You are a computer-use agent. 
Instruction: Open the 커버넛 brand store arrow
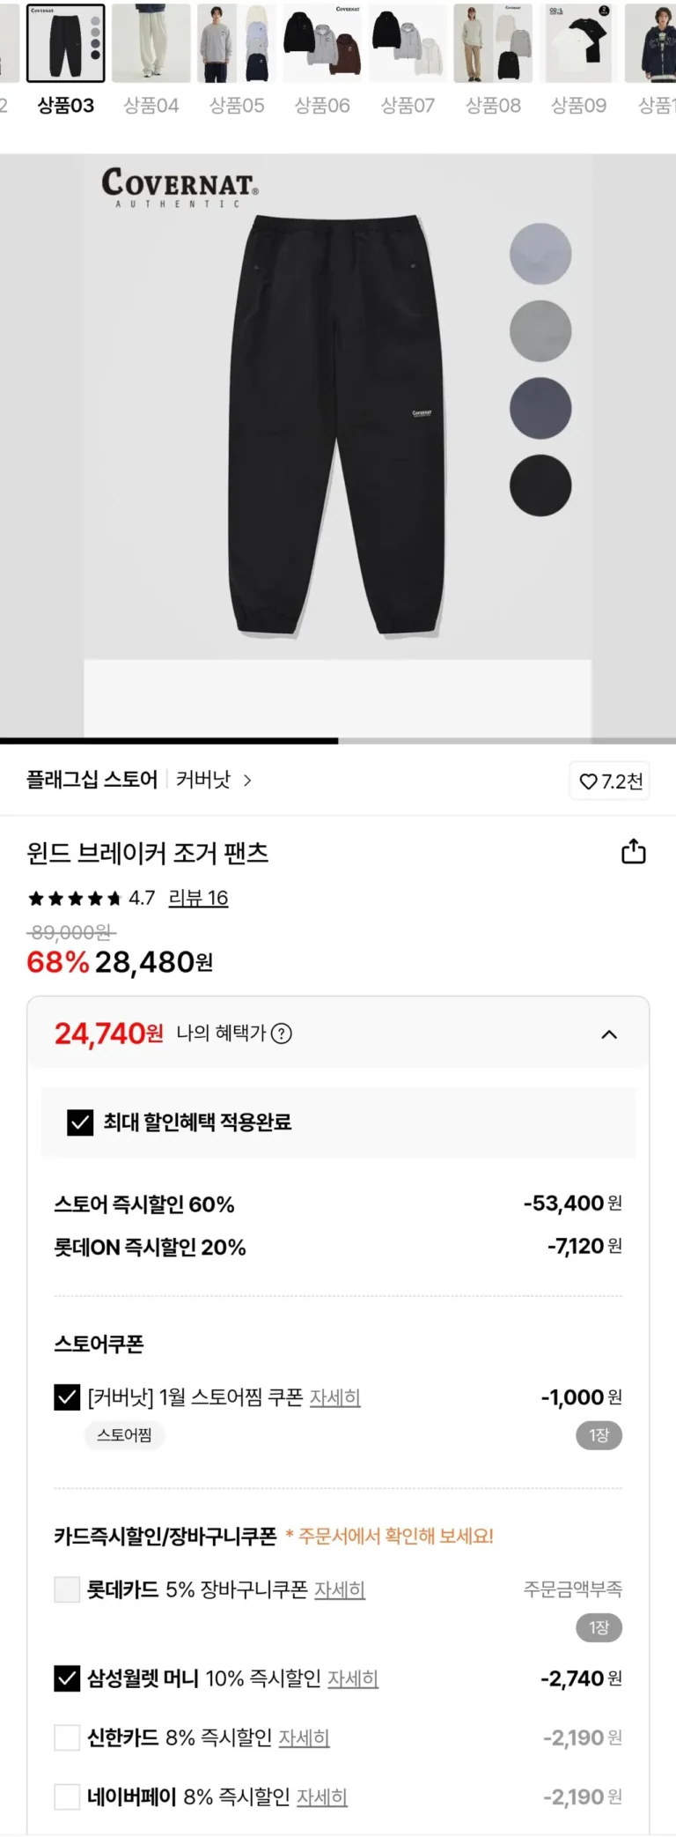point(247,781)
